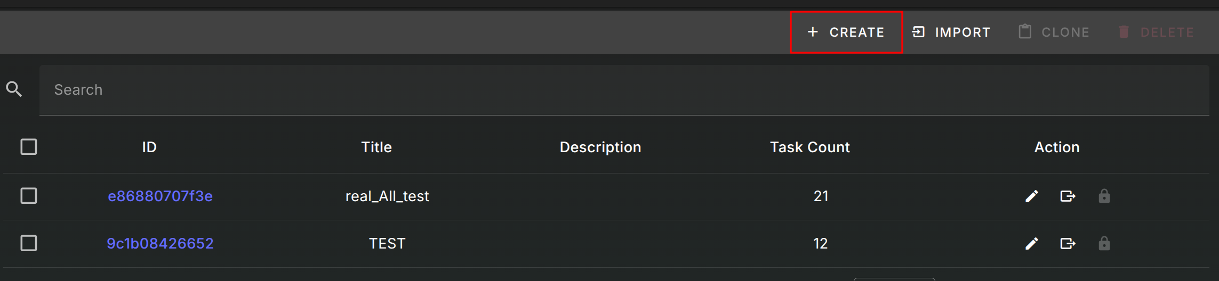1219x281 pixels.
Task: Toggle the select-all header checkbox
Action: pos(29,147)
